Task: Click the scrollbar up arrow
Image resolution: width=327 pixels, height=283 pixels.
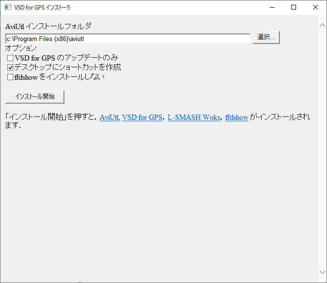Action: pos(322,23)
